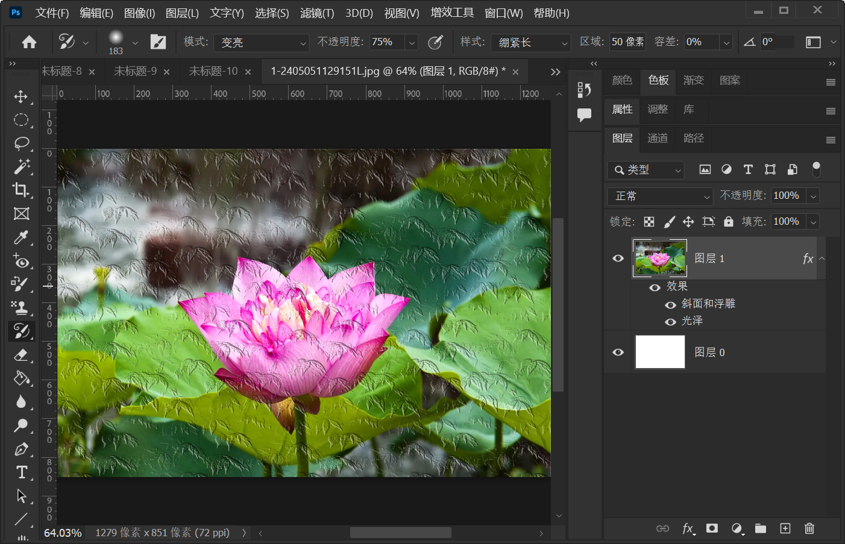The image size is (845, 544).
Task: Hide layer 图层 0 visibility eye
Action: (618, 352)
